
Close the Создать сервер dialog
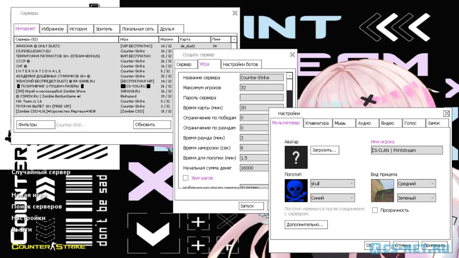pyautogui.click(x=292, y=55)
